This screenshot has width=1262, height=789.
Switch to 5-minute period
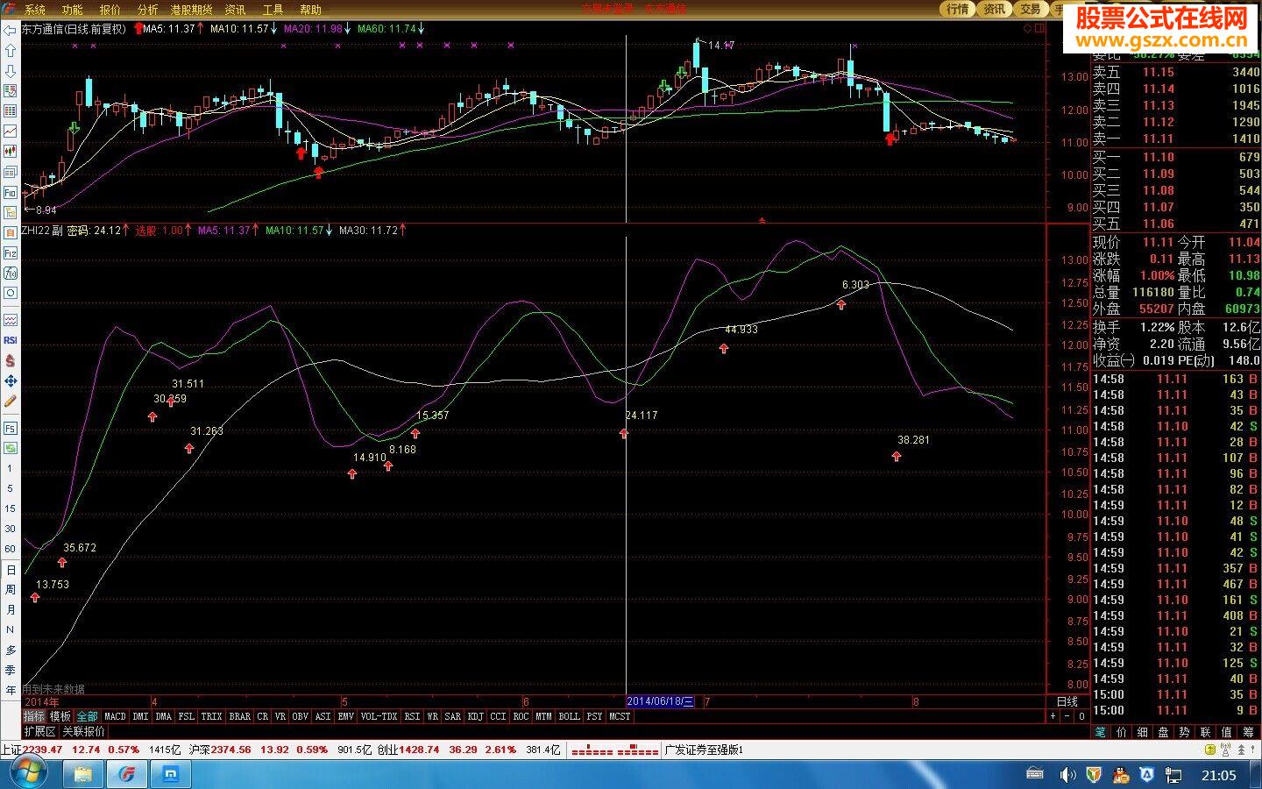11,489
